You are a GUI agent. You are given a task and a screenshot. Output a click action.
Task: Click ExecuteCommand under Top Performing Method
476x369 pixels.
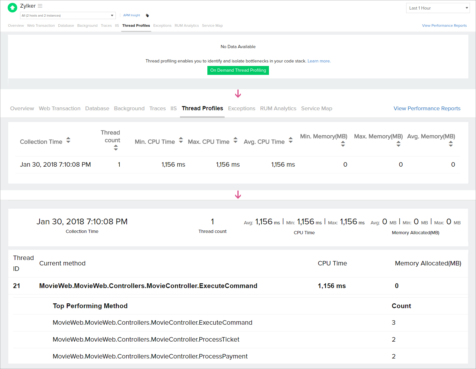tap(152, 322)
